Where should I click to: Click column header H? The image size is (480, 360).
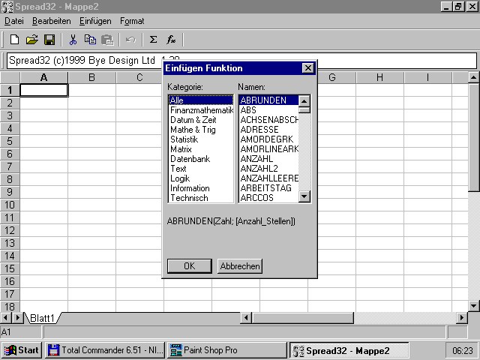click(x=379, y=77)
